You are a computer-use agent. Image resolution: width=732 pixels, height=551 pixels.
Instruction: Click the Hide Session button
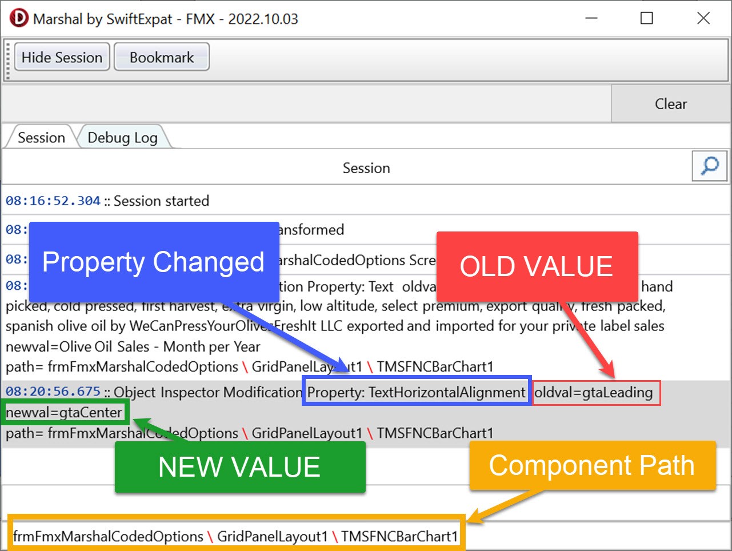point(62,57)
